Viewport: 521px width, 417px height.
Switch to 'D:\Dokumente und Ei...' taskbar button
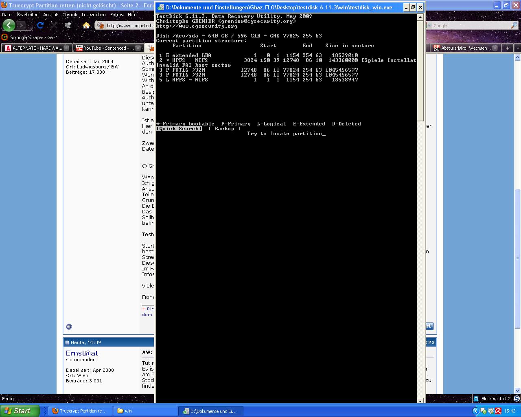coord(211,411)
